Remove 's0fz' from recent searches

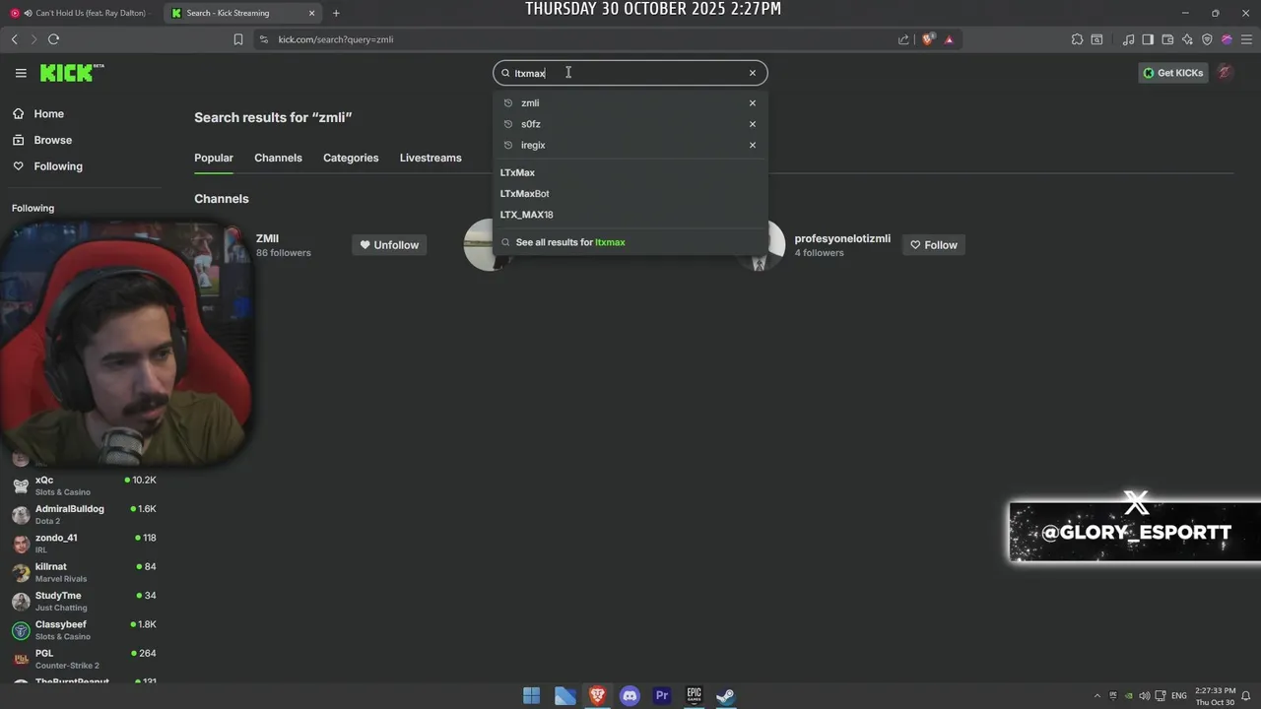(753, 124)
